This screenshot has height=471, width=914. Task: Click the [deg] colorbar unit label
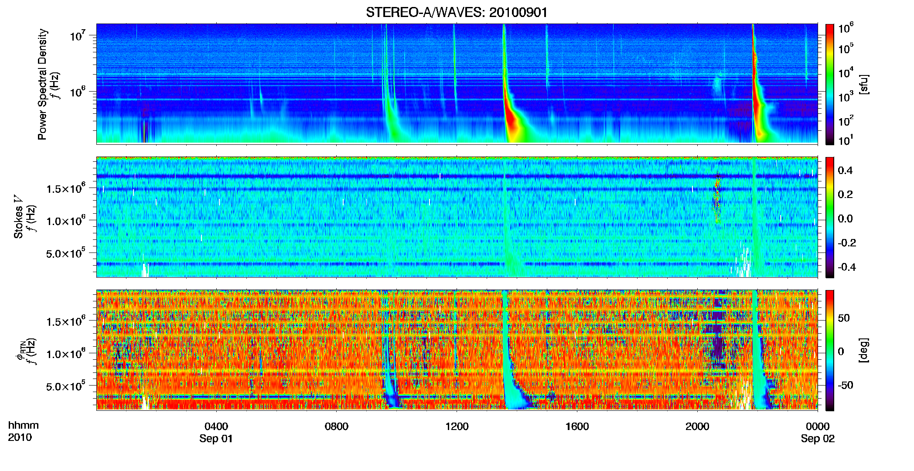pyautogui.click(x=864, y=350)
